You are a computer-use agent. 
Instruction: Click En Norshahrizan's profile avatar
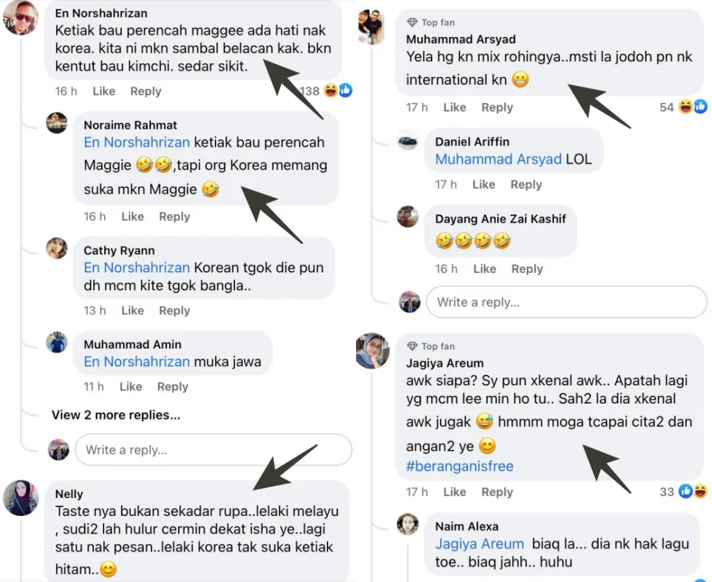tap(21, 18)
